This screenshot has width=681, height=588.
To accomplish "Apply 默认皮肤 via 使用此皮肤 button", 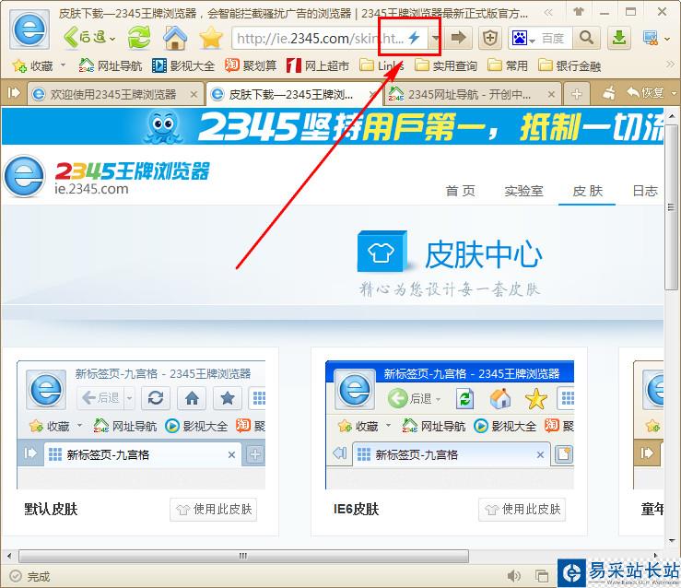I will click(x=213, y=510).
